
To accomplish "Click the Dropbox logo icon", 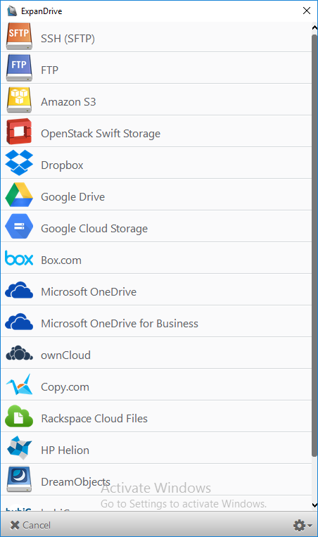I will tap(19, 163).
